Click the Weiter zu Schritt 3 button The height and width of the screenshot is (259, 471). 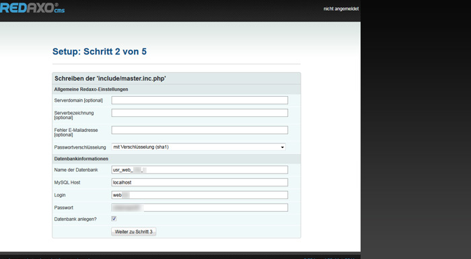click(134, 231)
